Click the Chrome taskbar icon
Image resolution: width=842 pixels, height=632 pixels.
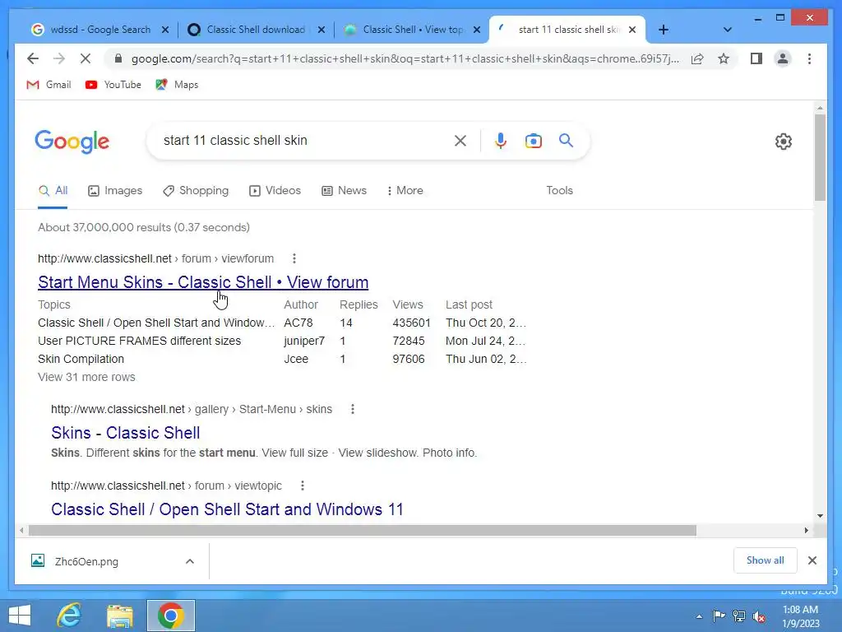click(171, 616)
